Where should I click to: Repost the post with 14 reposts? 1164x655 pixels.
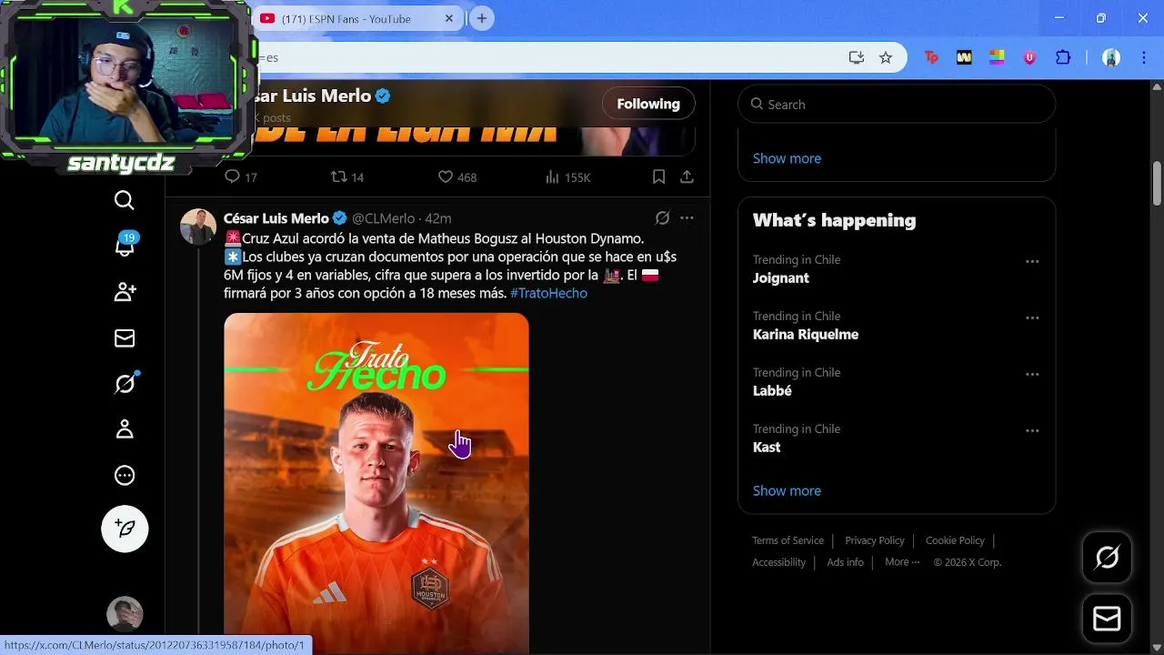tap(346, 177)
